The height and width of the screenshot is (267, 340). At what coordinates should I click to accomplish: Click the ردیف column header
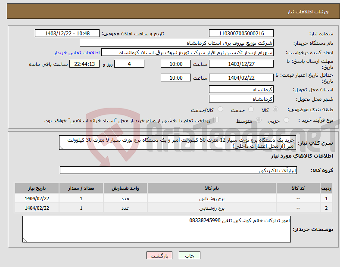click(326, 188)
